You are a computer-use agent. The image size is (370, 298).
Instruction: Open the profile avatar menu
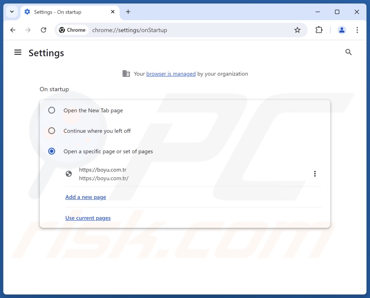pyautogui.click(x=342, y=30)
